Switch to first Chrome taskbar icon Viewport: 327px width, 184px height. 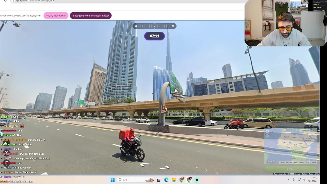pos(182,180)
